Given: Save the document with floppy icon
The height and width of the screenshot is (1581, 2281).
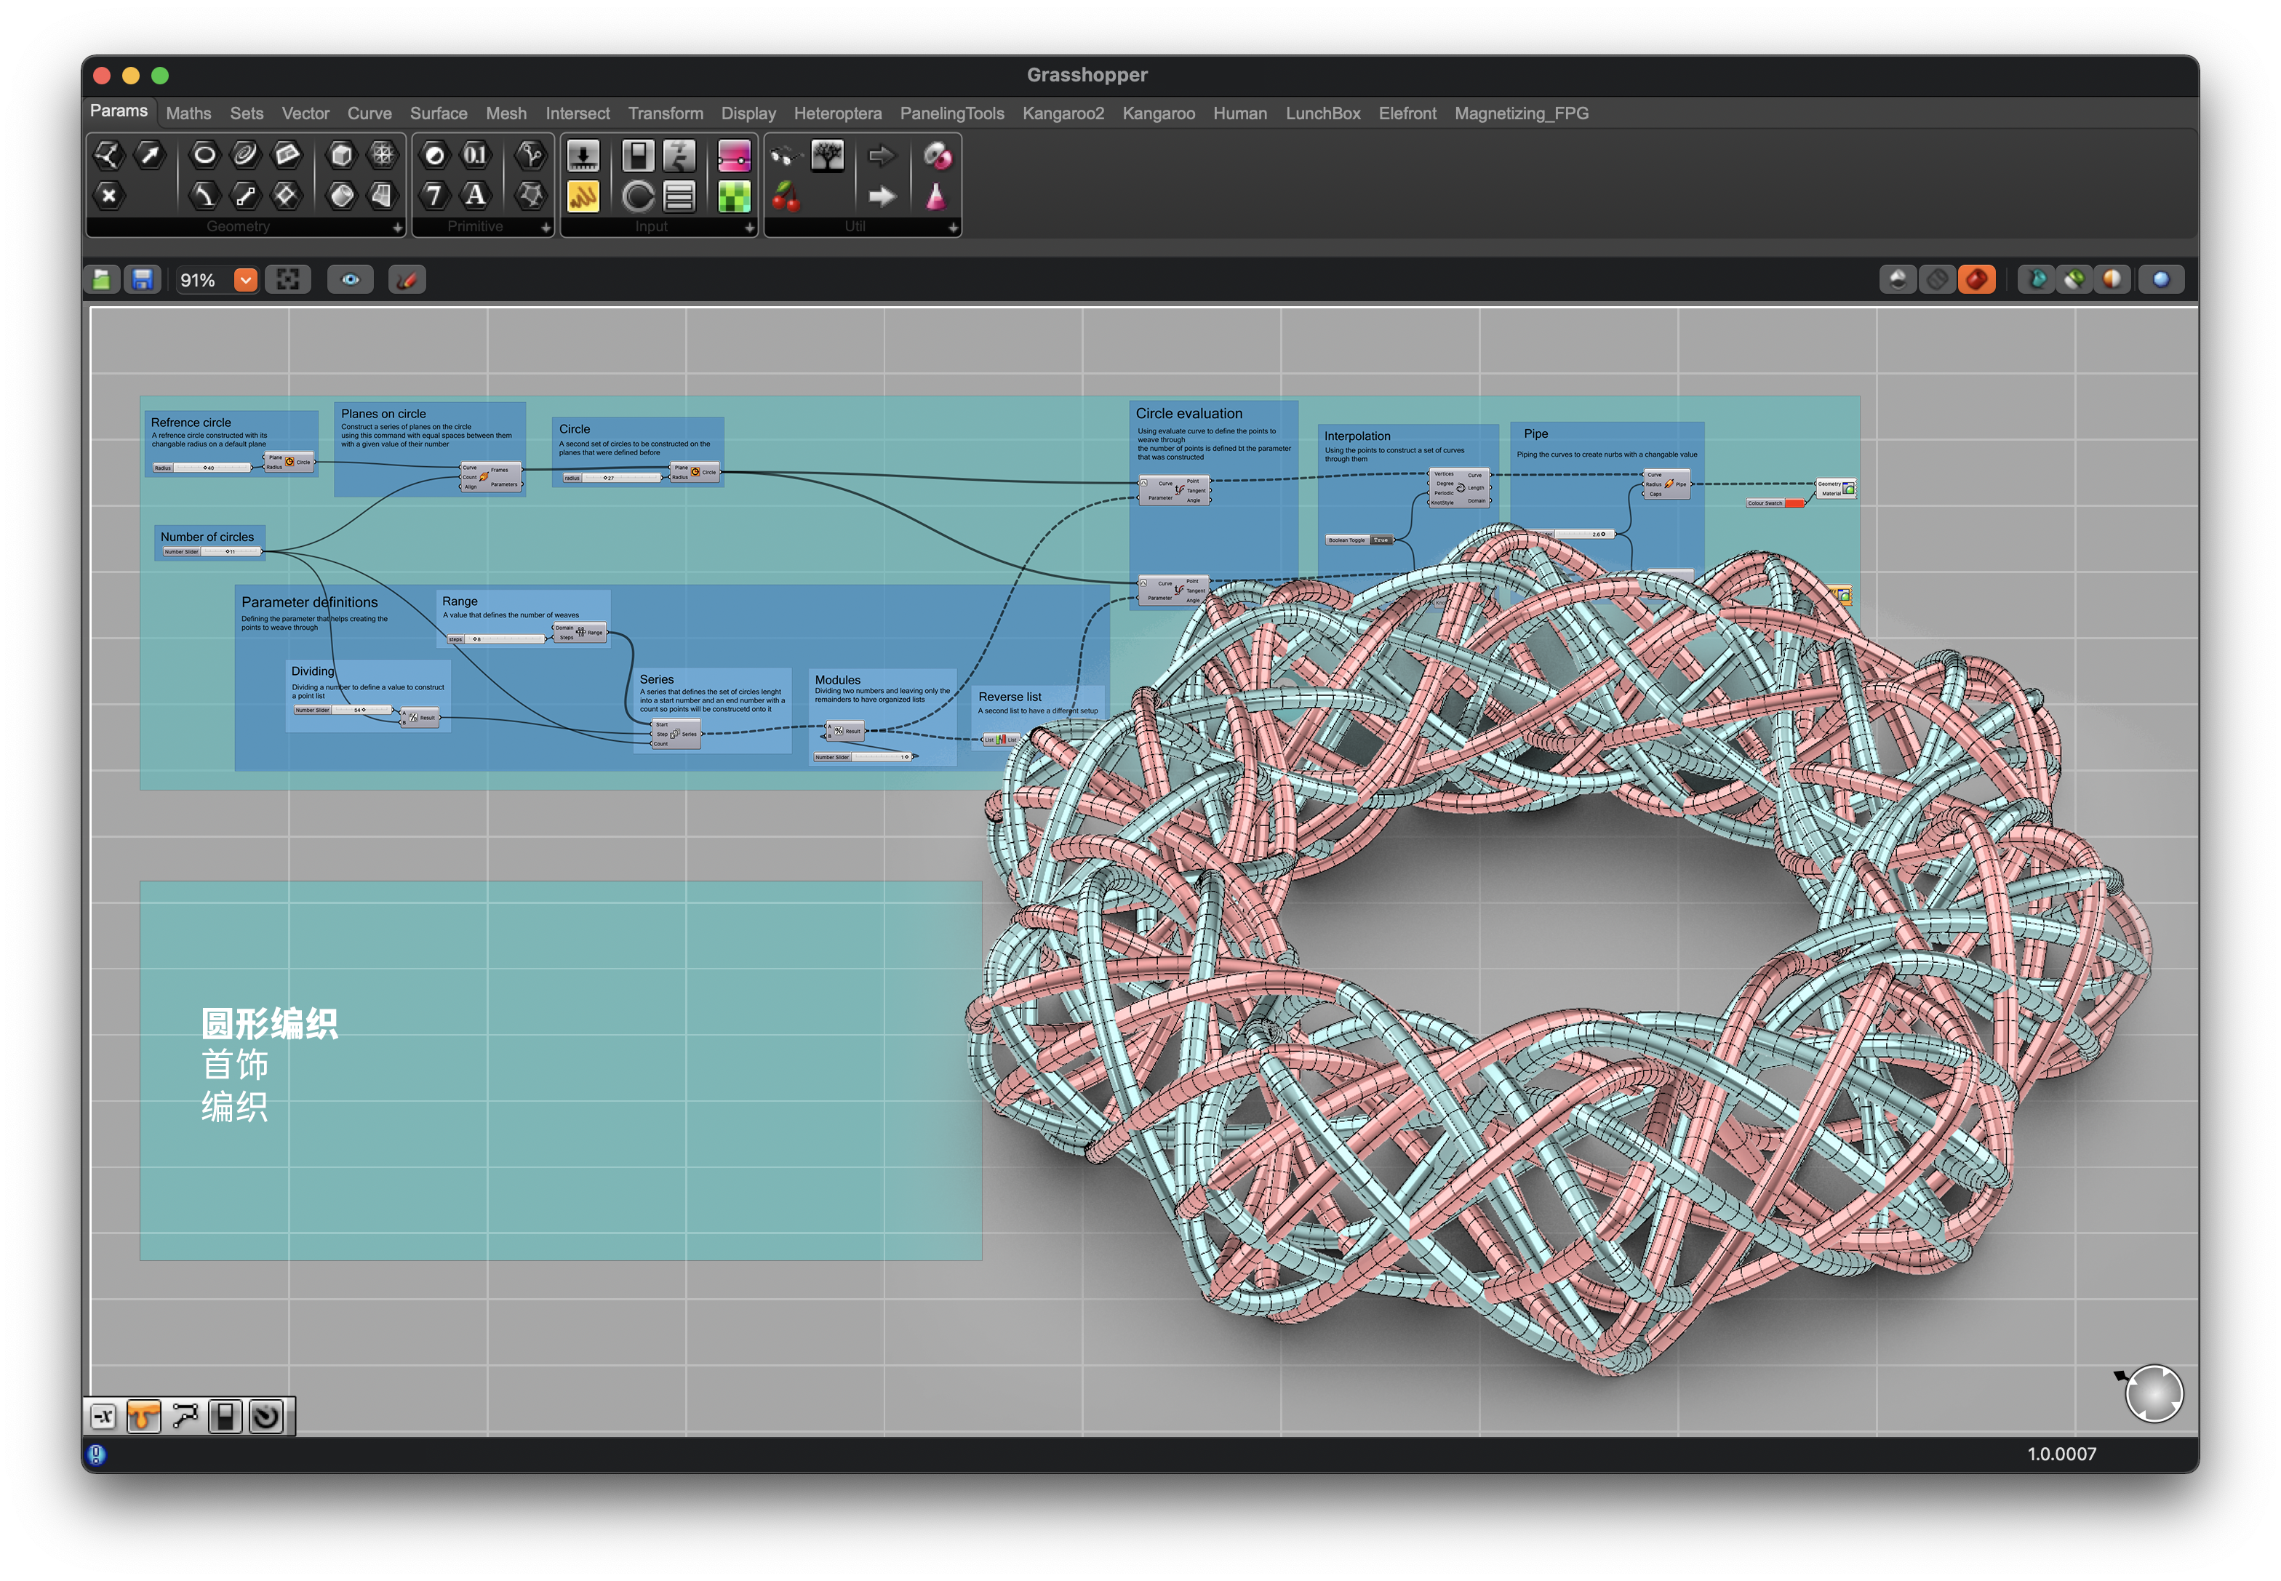Looking at the screenshot, I should (143, 280).
